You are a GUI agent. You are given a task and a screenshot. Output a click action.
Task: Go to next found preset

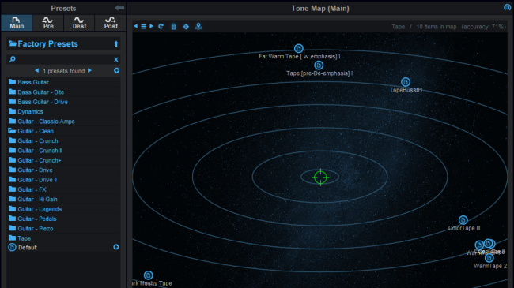pyautogui.click(x=89, y=71)
